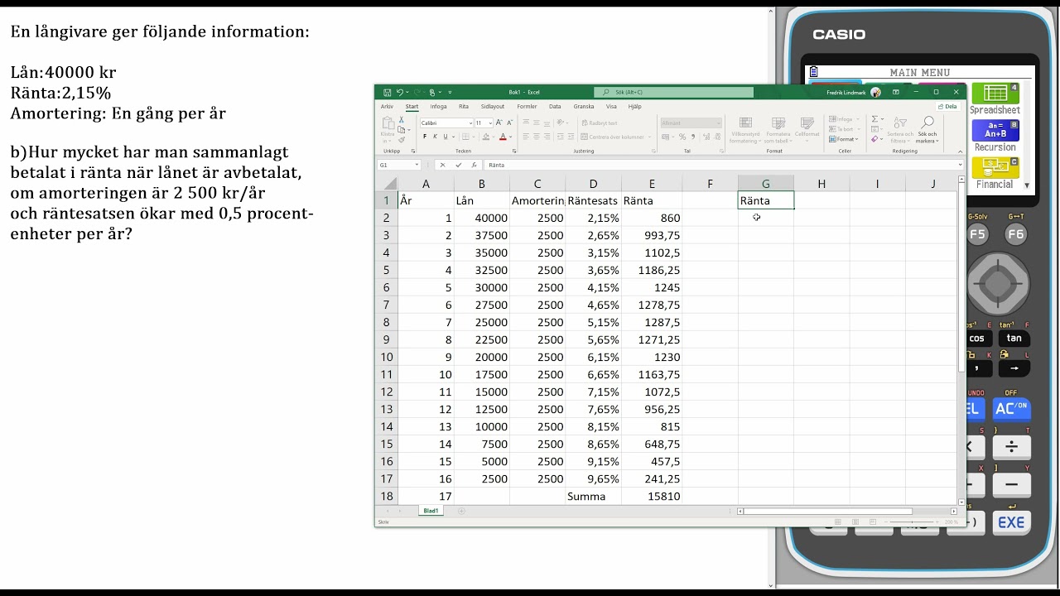
Task: Open Sök och markera in the ribbon
Action: [927, 129]
